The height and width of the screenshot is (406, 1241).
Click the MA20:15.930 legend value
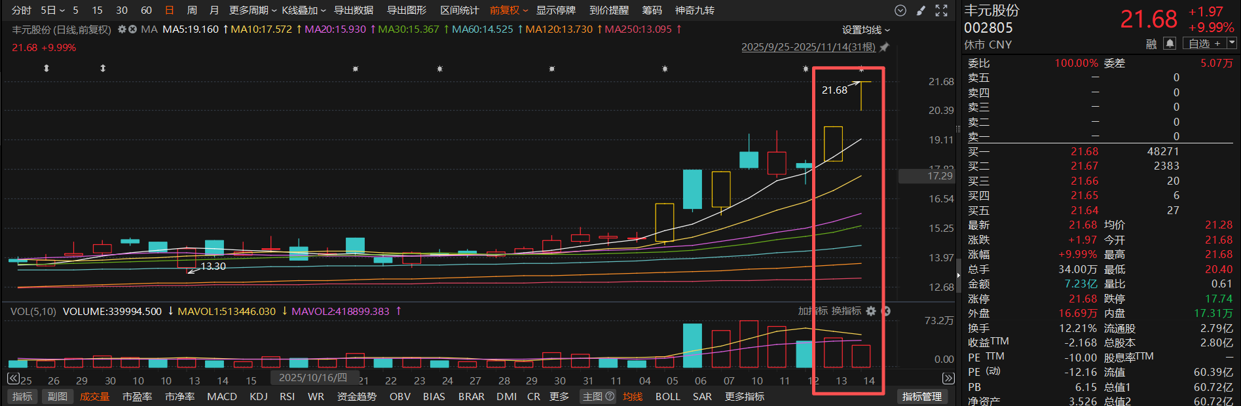(335, 29)
